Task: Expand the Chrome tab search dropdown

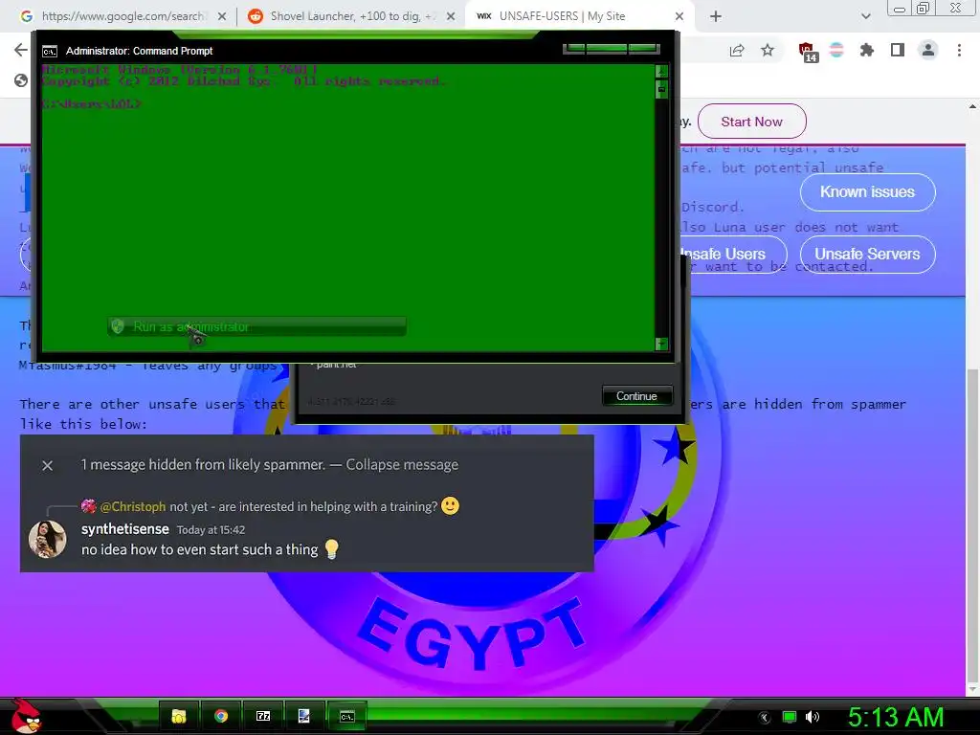Action: coord(865,16)
